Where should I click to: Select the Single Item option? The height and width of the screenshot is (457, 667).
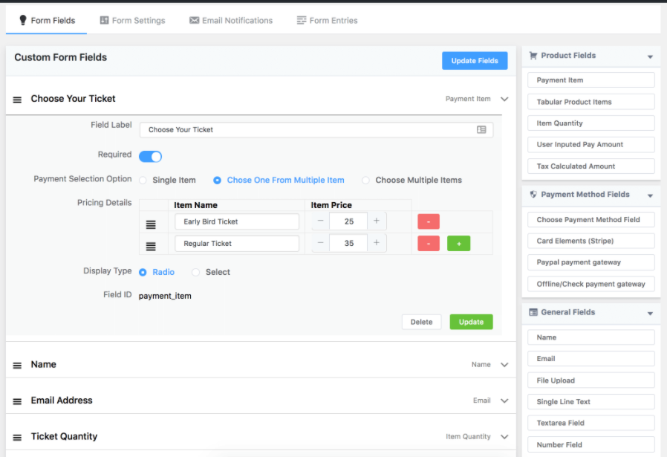tap(168, 180)
